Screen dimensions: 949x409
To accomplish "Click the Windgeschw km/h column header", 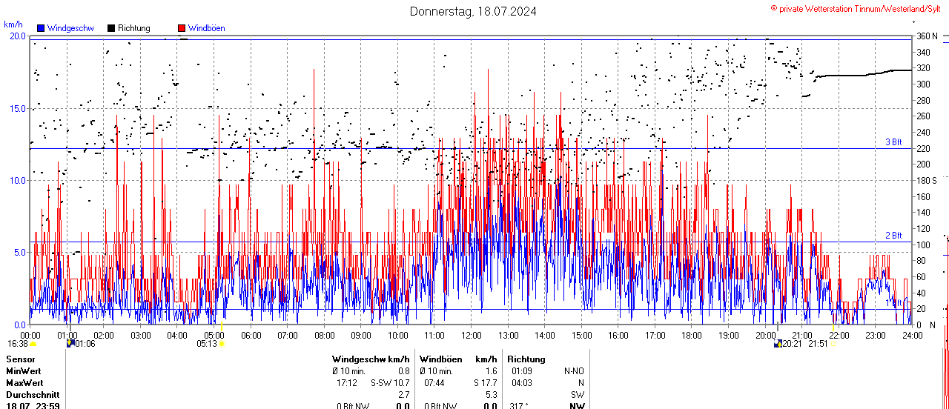I will (371, 359).
